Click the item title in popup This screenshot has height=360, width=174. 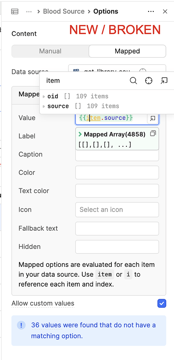click(x=53, y=81)
